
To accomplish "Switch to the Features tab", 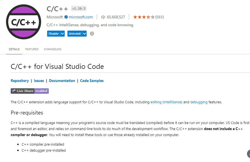I will point(32,49).
